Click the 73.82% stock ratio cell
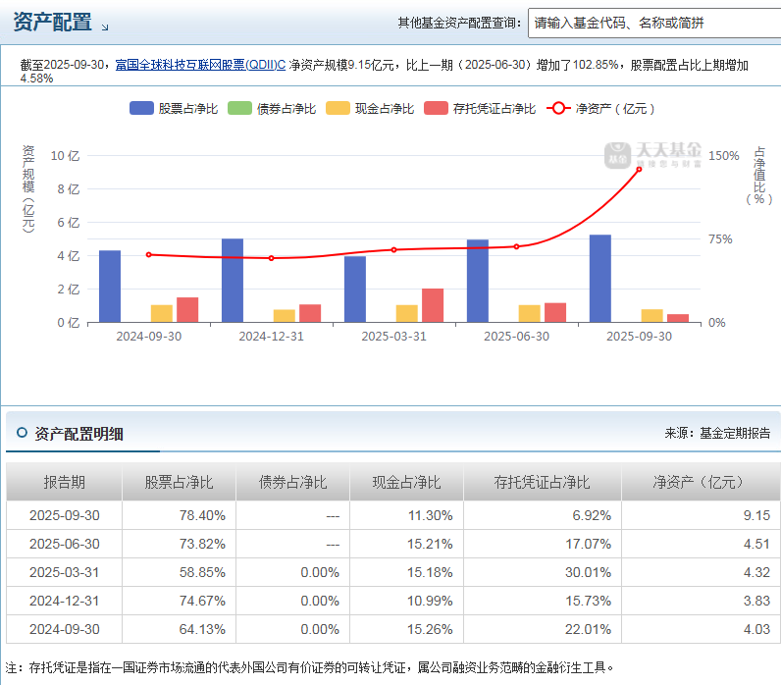Screen dimensions: 781x685 point(179,544)
